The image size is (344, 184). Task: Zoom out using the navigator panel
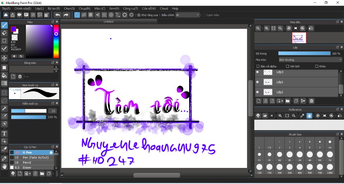click(280, 28)
